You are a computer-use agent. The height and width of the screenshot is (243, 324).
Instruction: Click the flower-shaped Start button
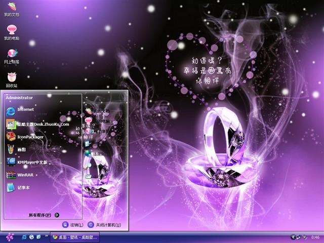pos(10,237)
